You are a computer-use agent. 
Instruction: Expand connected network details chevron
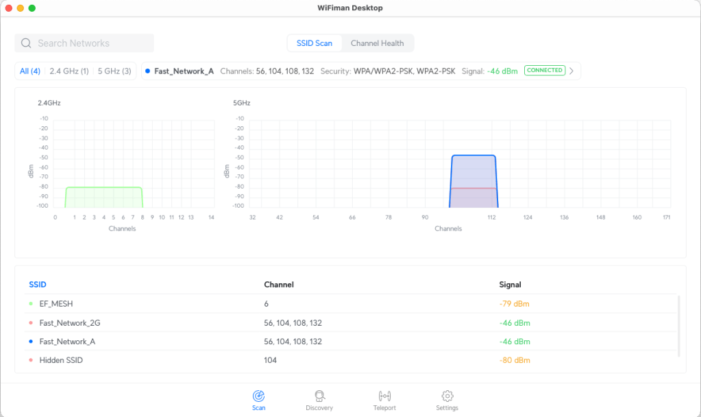coord(571,71)
